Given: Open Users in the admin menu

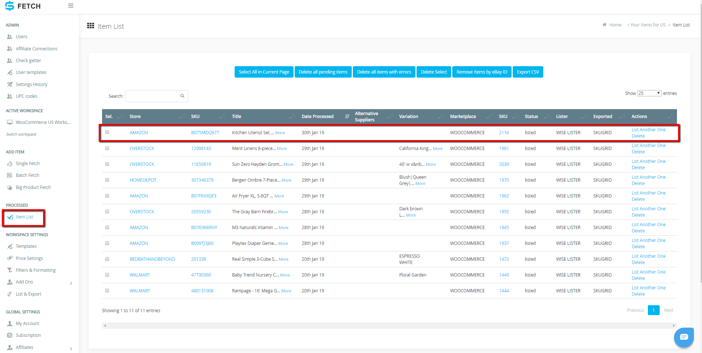Looking at the screenshot, I should tap(21, 37).
